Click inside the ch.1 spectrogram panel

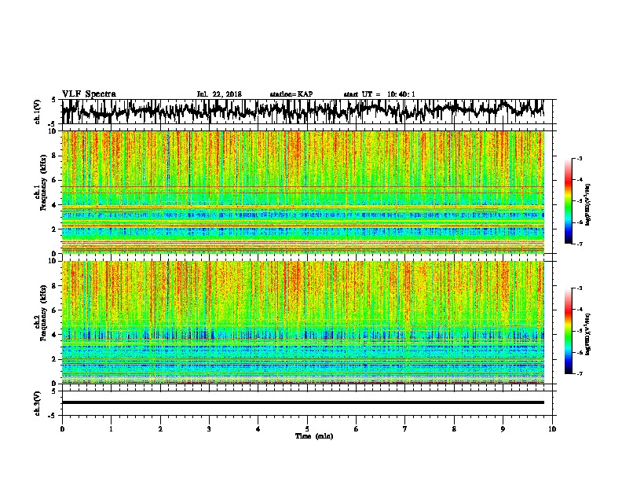click(x=302, y=192)
